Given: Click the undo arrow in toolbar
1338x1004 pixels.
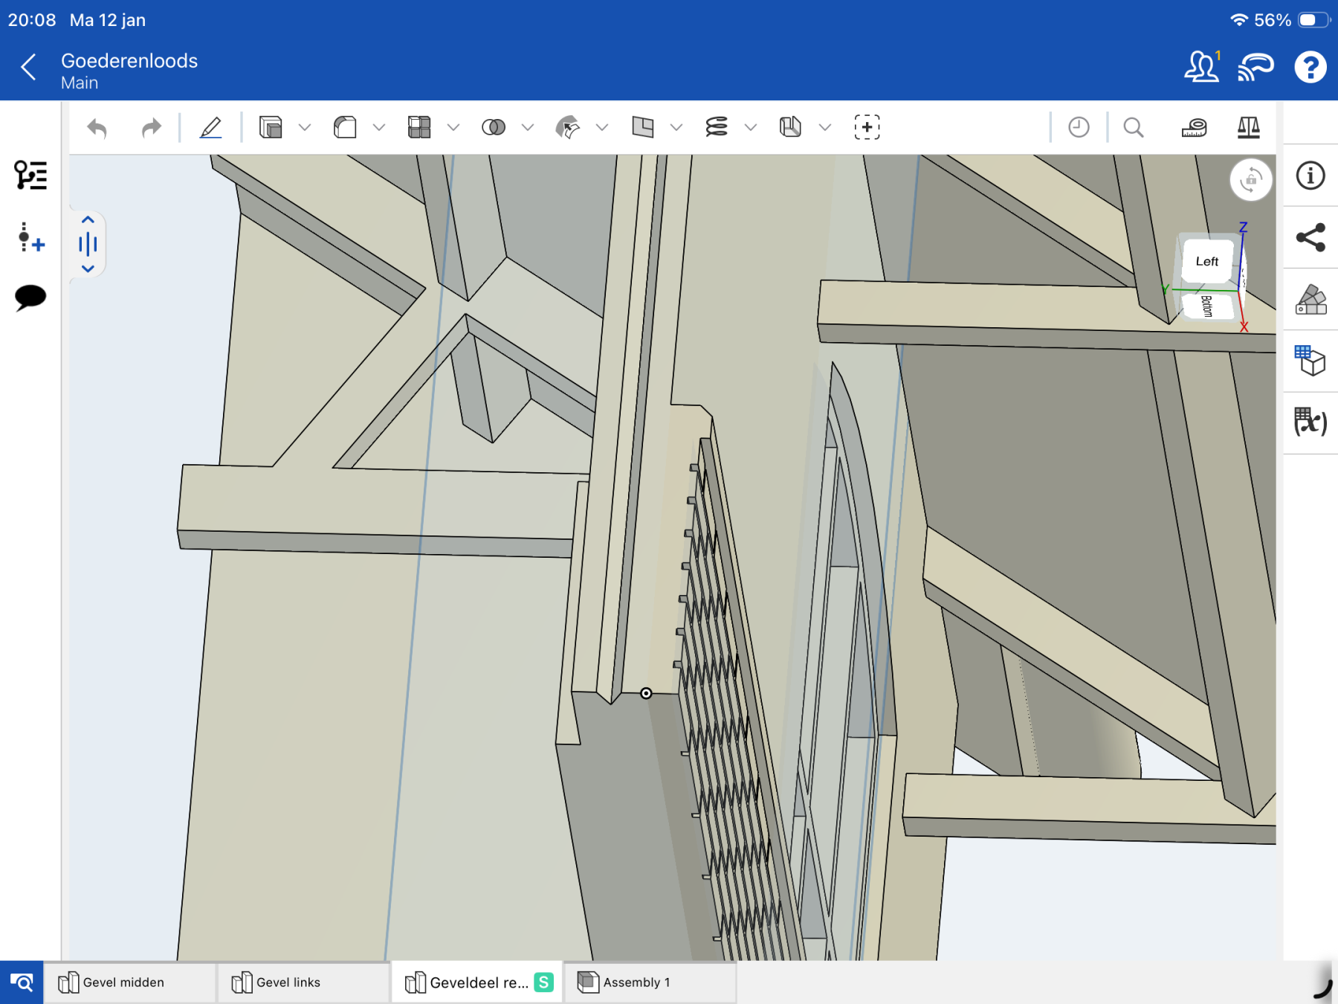Looking at the screenshot, I should tap(97, 128).
